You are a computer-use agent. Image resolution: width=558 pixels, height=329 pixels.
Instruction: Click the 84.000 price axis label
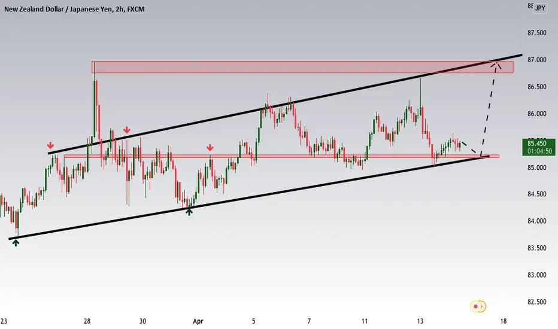click(x=536, y=221)
